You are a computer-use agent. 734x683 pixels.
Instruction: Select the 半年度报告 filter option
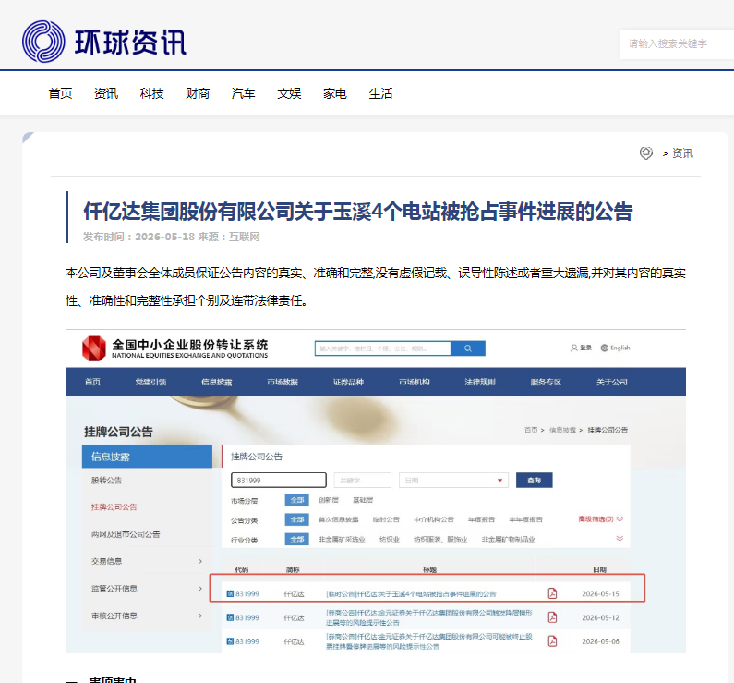tap(525, 519)
